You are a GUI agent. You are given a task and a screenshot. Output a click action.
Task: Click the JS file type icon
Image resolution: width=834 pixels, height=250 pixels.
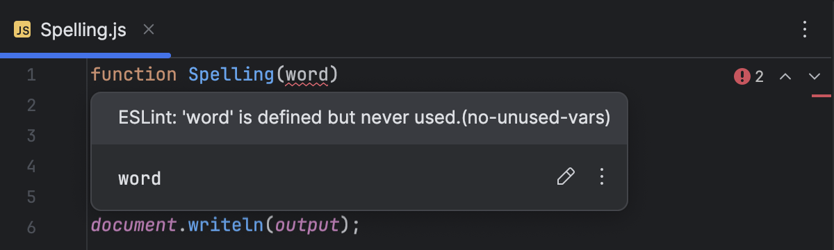[x=22, y=30]
